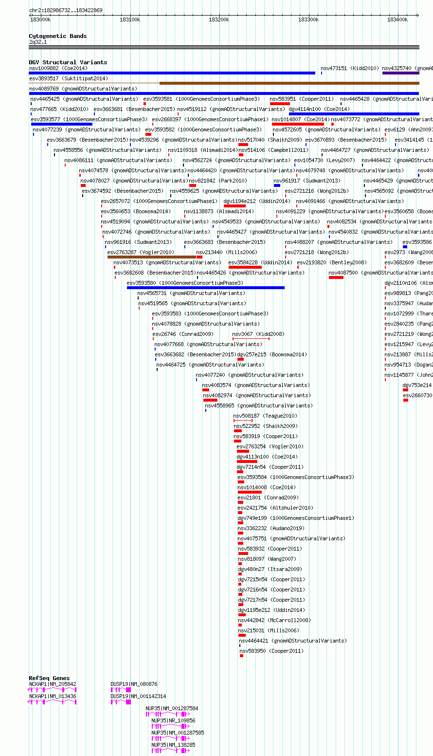Open variant nsv473151 (Kidd2010)
The width and height of the screenshot is (433, 756).
click(x=349, y=68)
